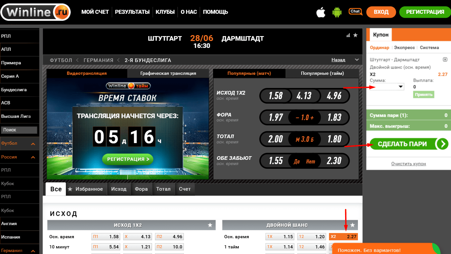451x254 pixels.
Task: Open Помощь menu
Action: coord(215,12)
